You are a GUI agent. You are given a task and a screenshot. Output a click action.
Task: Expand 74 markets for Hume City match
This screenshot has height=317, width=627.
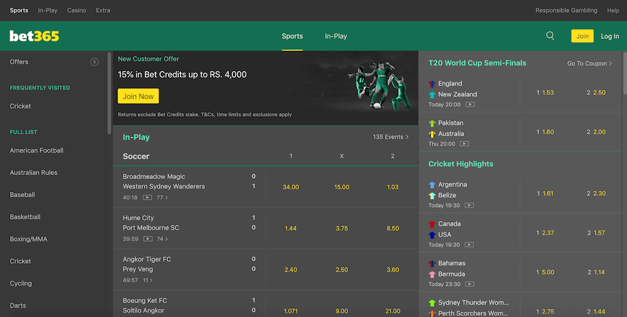tap(162, 239)
